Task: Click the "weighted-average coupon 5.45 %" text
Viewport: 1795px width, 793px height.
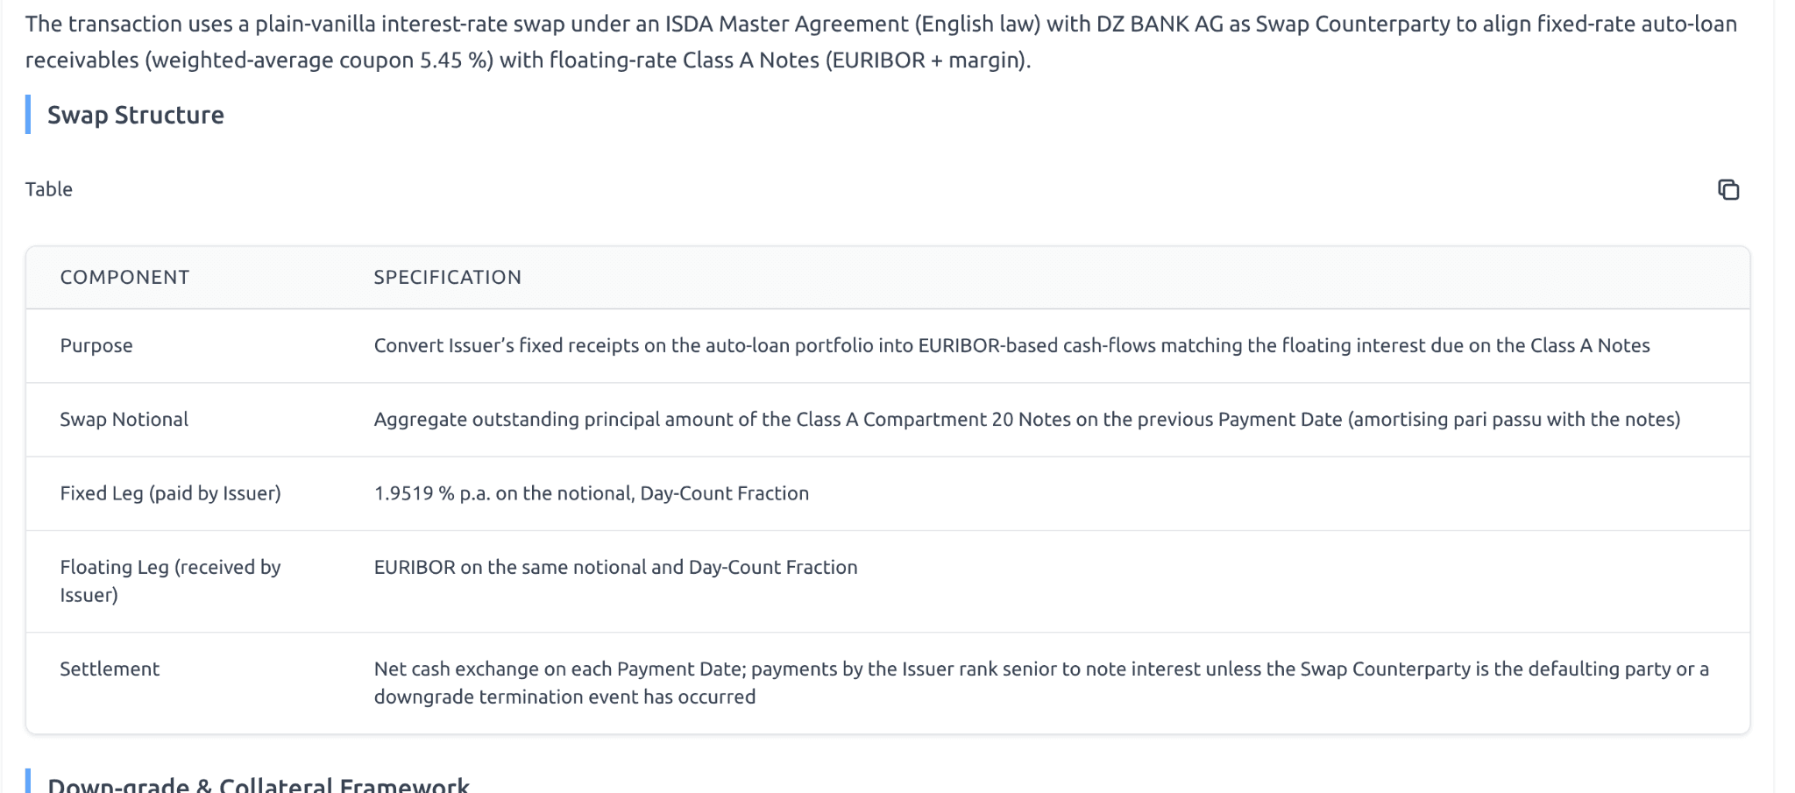Action: point(319,60)
